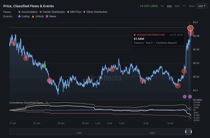Click the right purple News event marker
This screenshot has height=138, width=210.
click(x=190, y=97)
